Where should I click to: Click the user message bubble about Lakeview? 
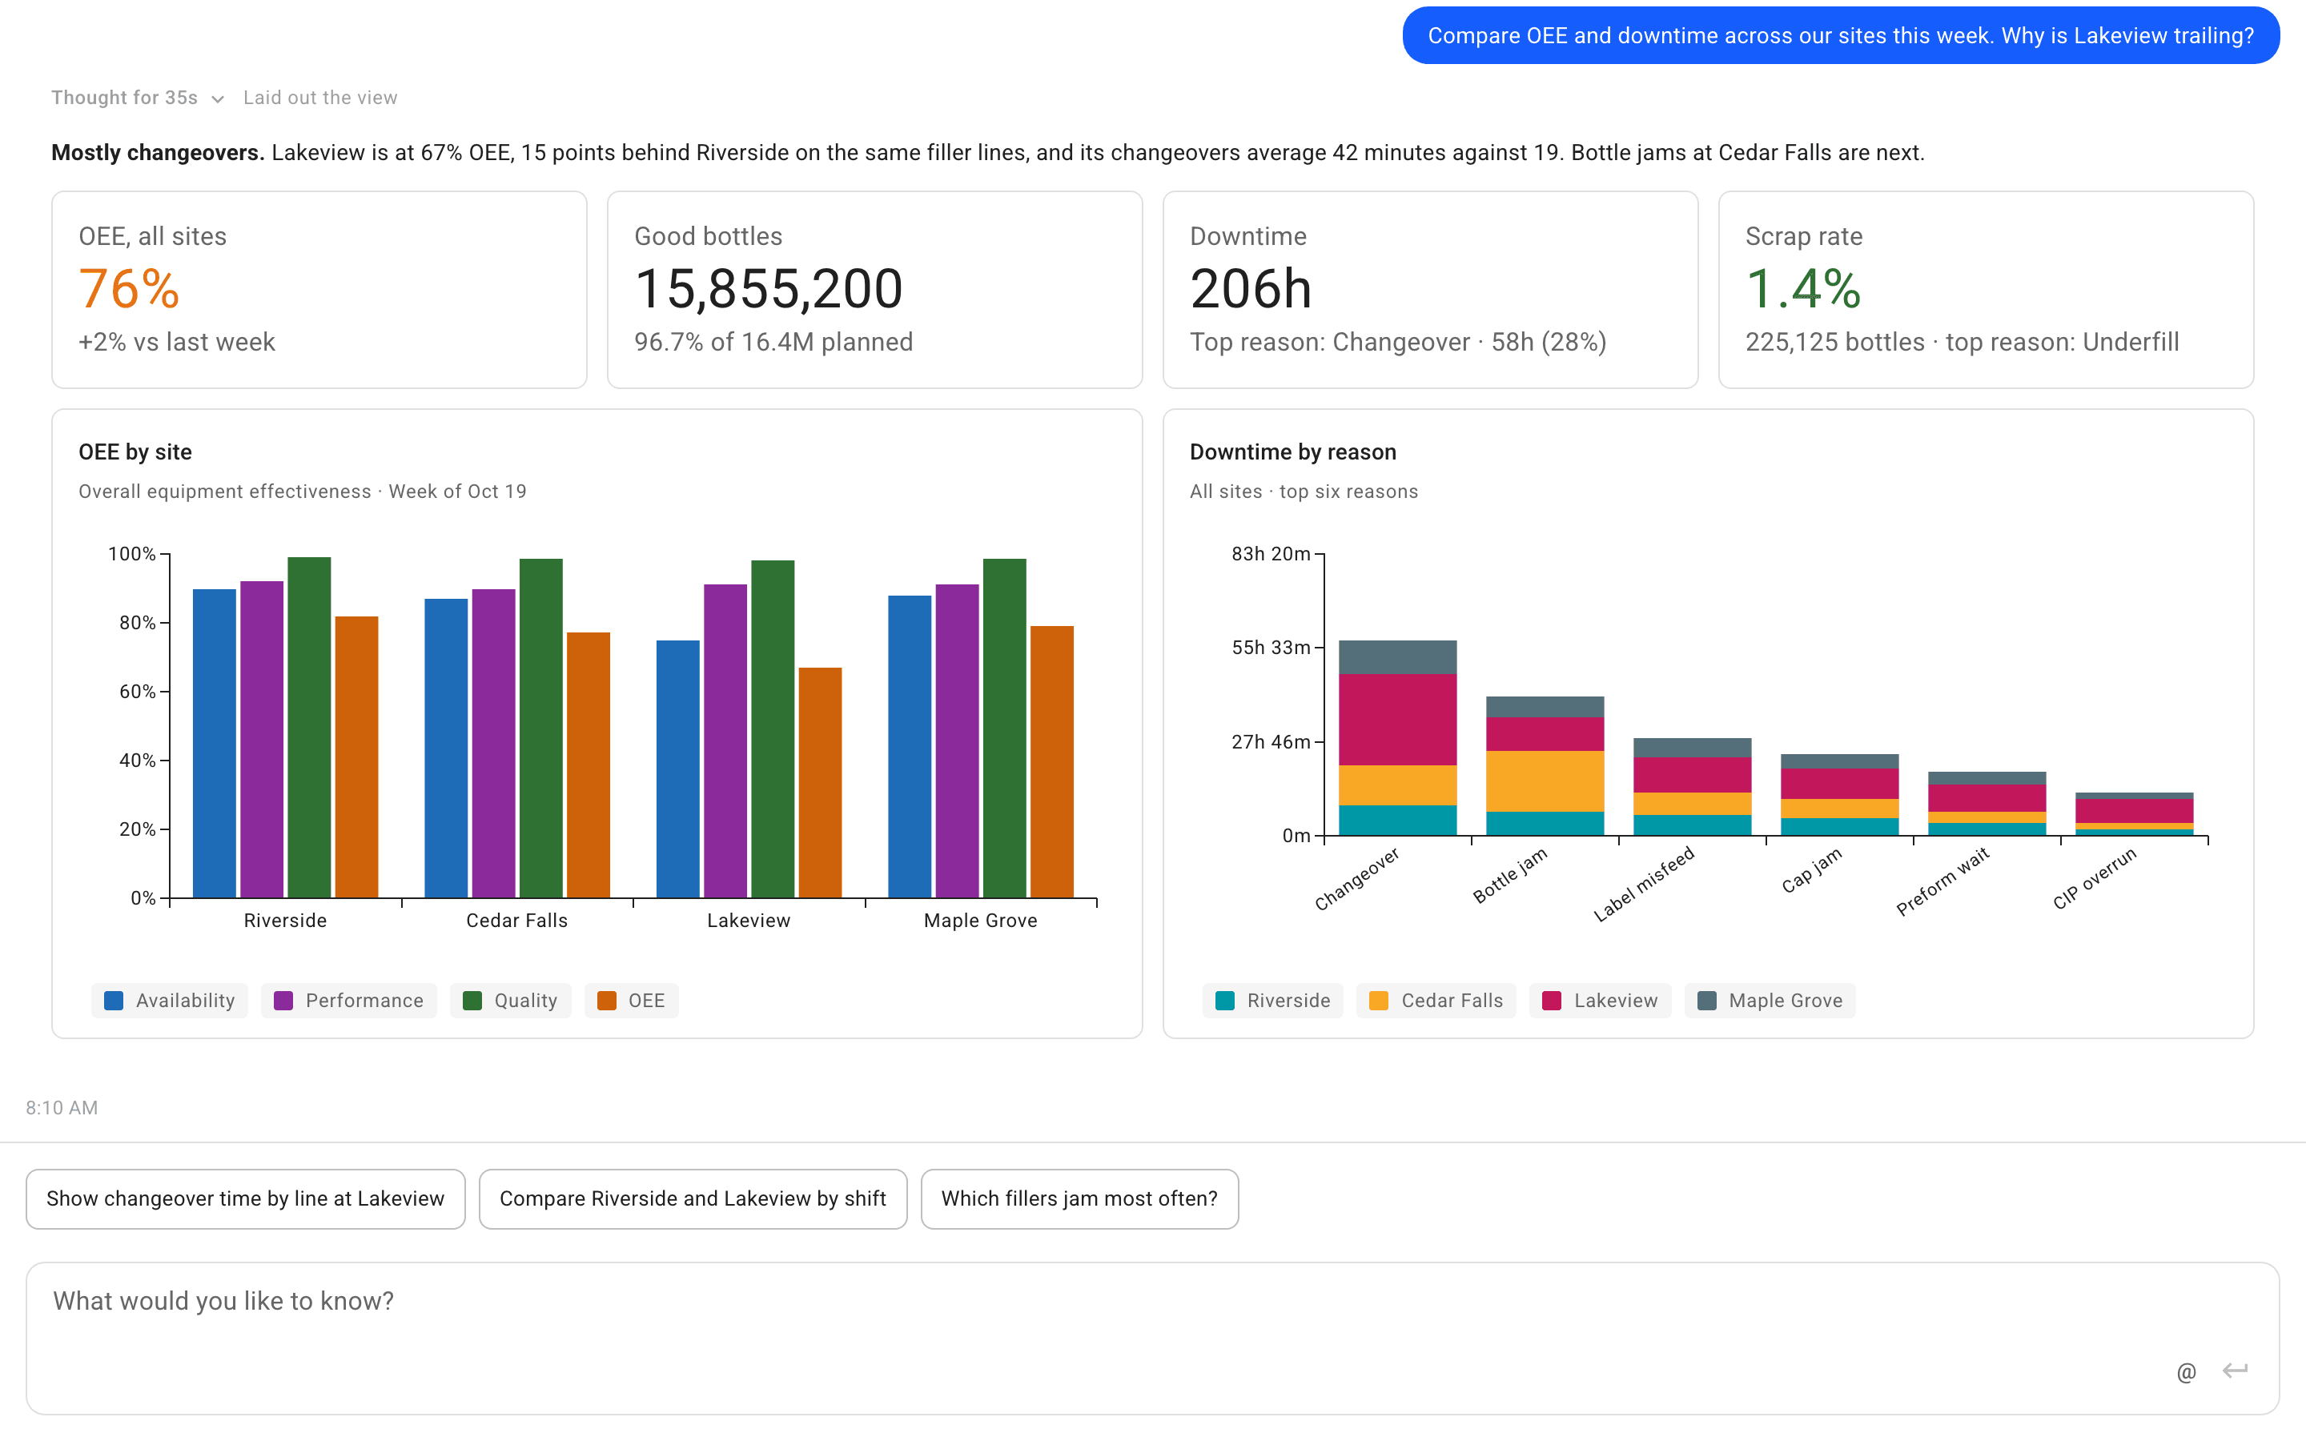(x=1840, y=35)
